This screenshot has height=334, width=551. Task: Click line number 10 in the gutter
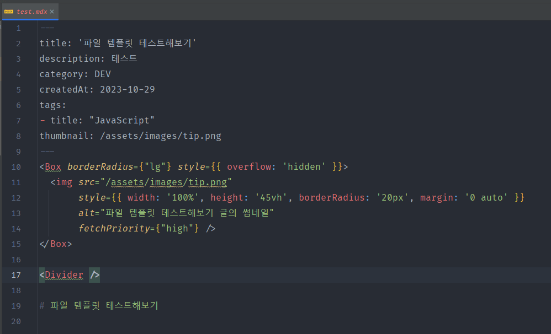pos(16,167)
